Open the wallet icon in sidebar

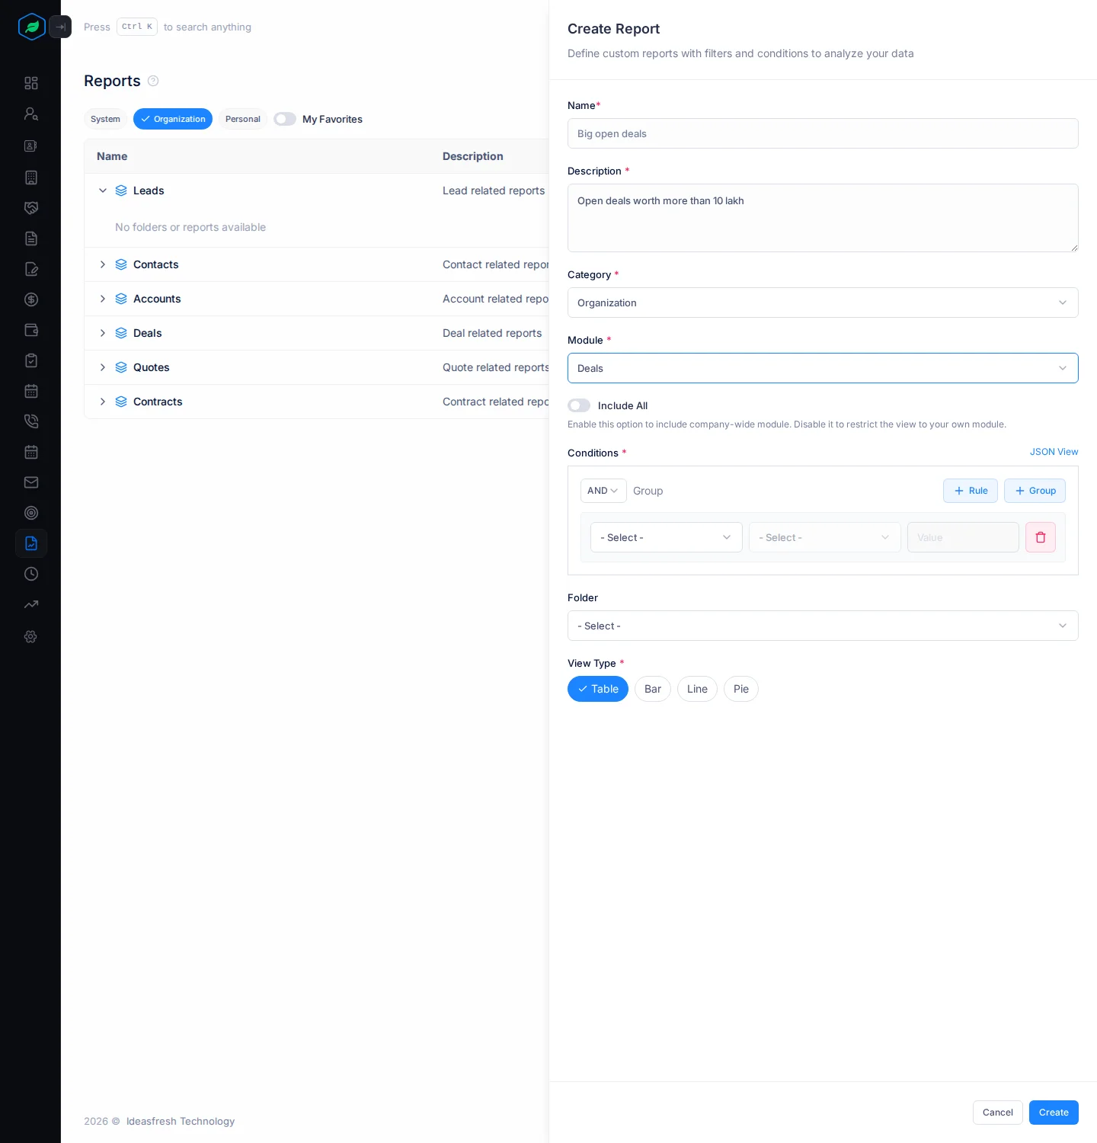31,330
